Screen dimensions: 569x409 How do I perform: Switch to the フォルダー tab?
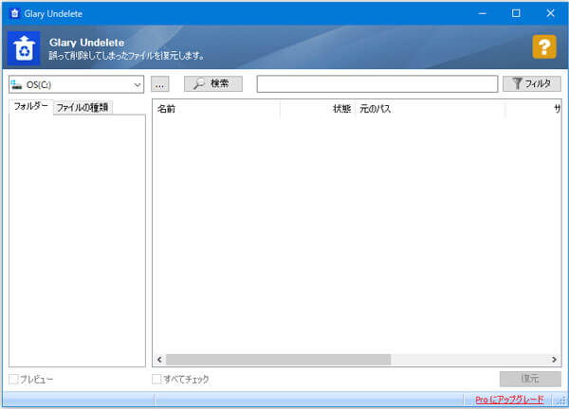click(x=30, y=106)
